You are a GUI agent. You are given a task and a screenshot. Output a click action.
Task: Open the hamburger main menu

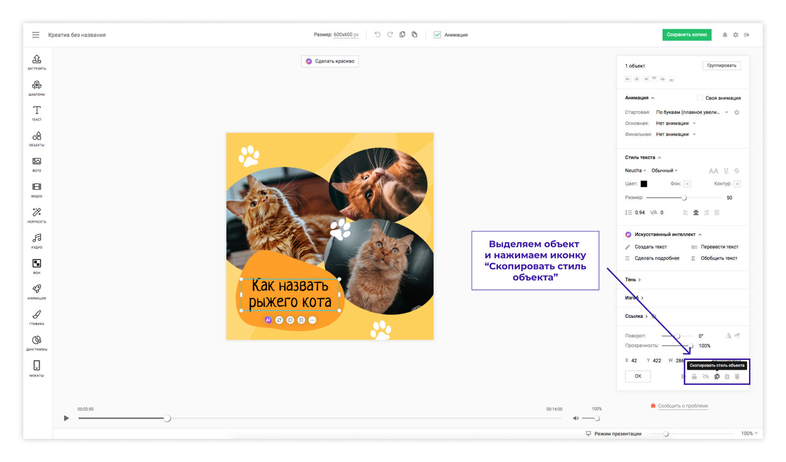(36, 35)
